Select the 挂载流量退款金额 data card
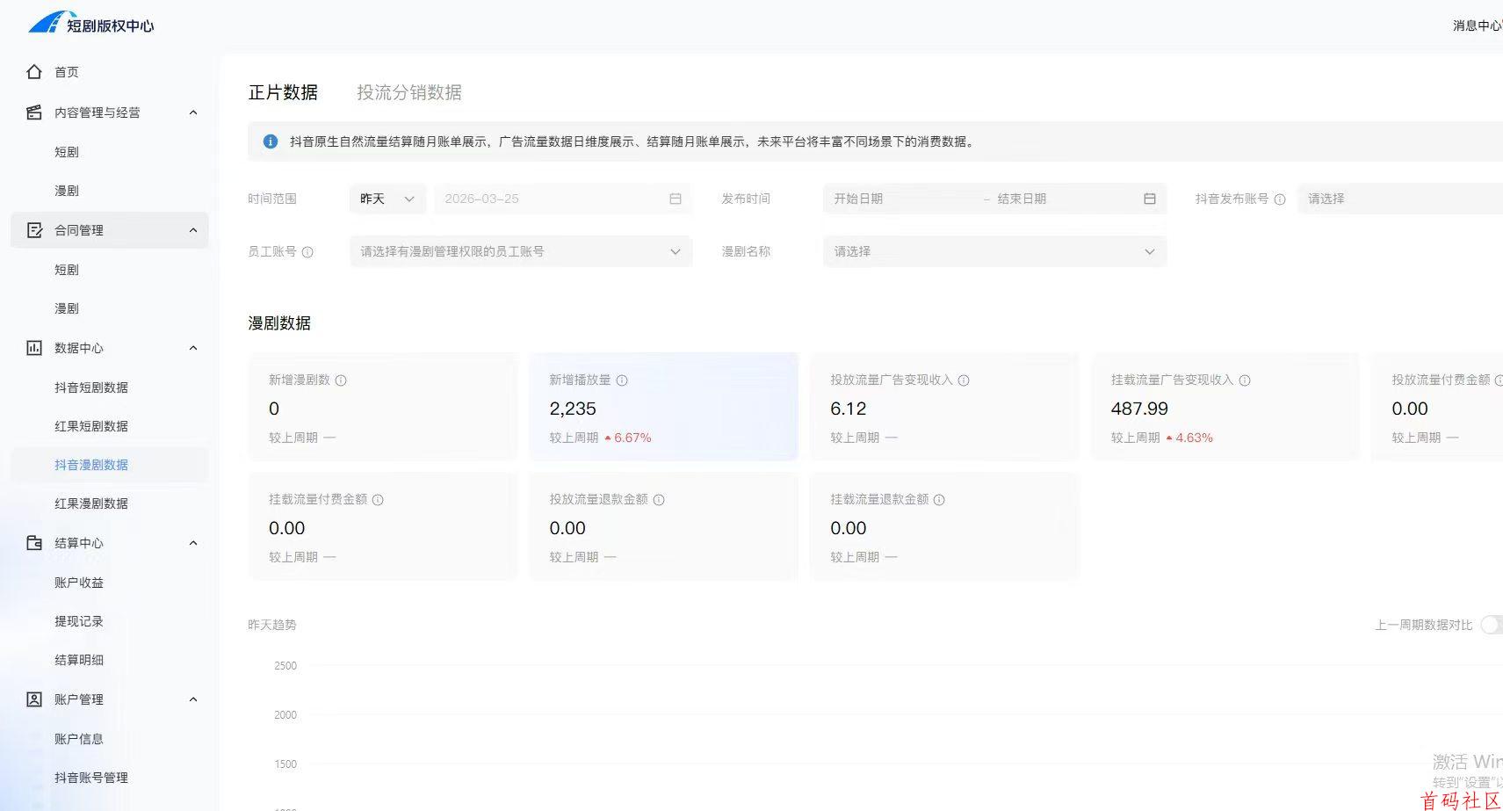Screen dimensions: 1503x811 [944, 526]
